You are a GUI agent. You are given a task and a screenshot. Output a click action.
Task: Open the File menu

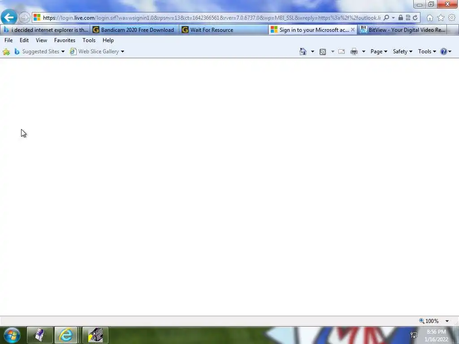(9, 40)
